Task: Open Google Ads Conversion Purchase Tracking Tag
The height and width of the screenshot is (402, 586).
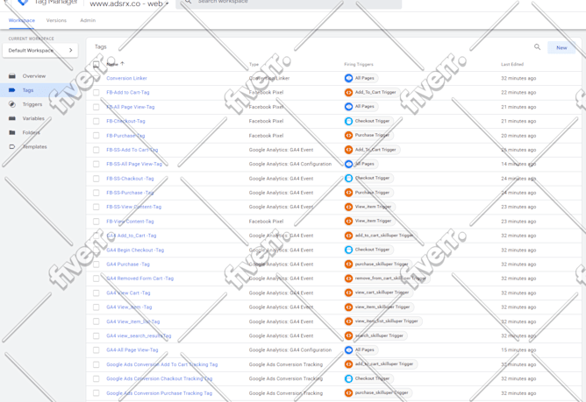Action: (159, 392)
